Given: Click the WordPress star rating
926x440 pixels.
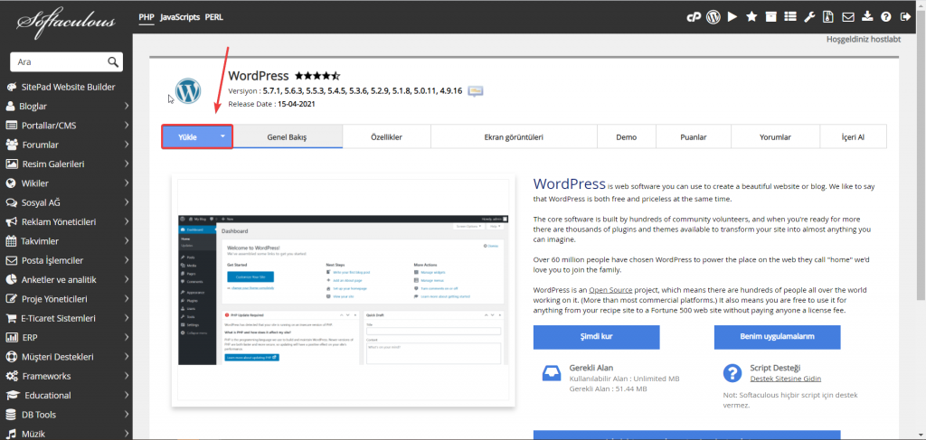Looking at the screenshot, I should [x=317, y=76].
